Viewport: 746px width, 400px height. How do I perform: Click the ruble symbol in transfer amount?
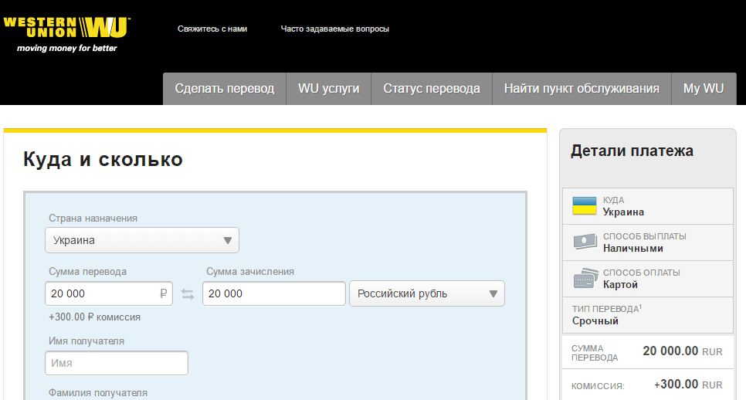(x=163, y=293)
